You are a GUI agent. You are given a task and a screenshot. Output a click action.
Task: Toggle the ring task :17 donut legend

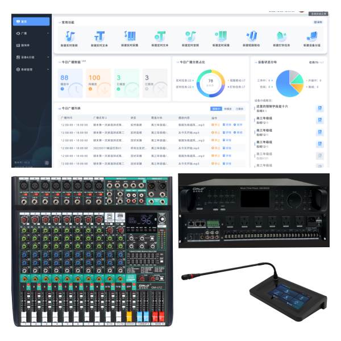(236, 87)
